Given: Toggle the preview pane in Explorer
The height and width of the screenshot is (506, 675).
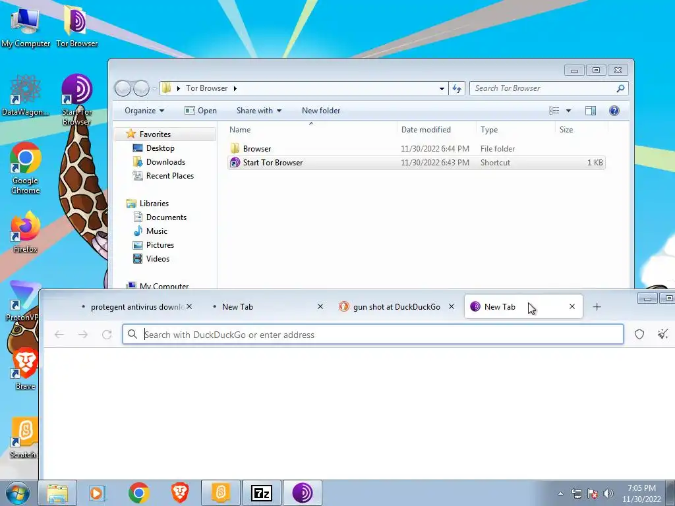Looking at the screenshot, I should coord(591,111).
